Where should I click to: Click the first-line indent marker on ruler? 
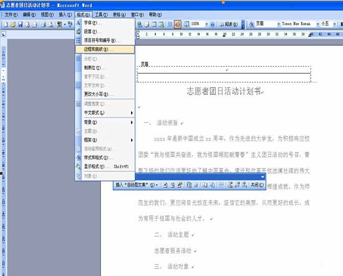(138, 33)
